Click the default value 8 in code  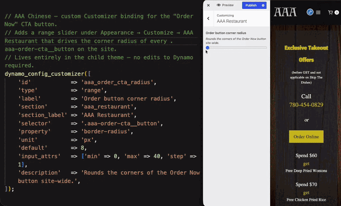pos(82,148)
